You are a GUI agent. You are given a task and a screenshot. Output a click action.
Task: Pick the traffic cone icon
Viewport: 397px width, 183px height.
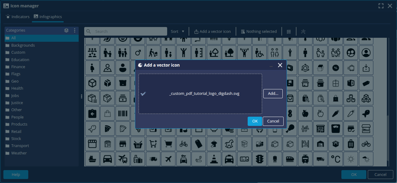[x=214, y=159]
